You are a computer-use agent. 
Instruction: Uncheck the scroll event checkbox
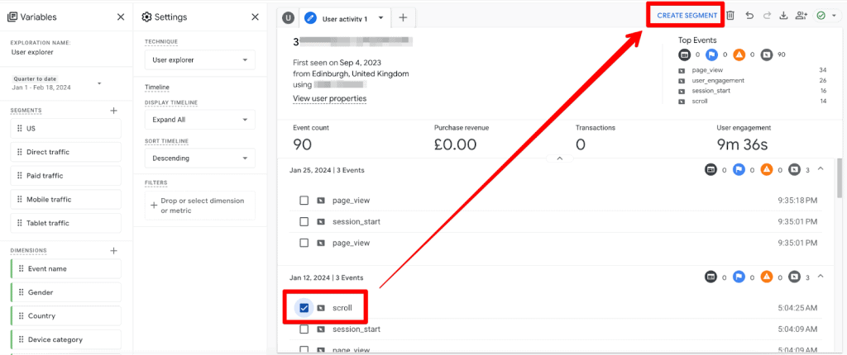click(x=304, y=308)
